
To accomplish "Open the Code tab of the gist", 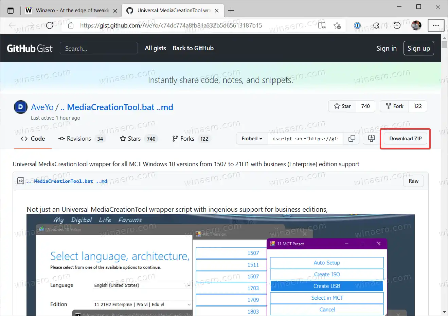I will coord(33,139).
